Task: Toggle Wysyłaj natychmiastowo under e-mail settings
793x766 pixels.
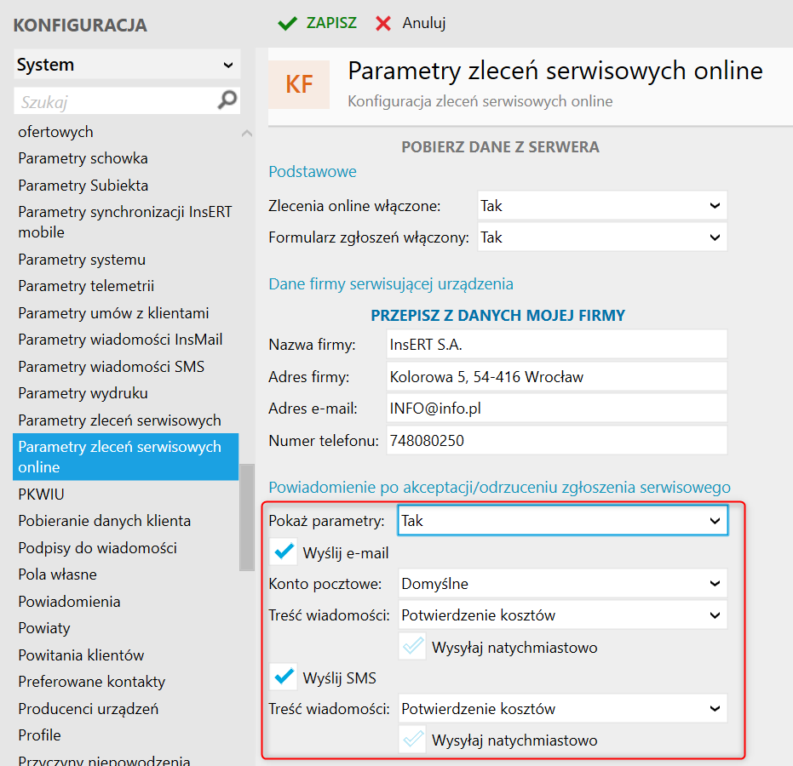Action: [413, 647]
